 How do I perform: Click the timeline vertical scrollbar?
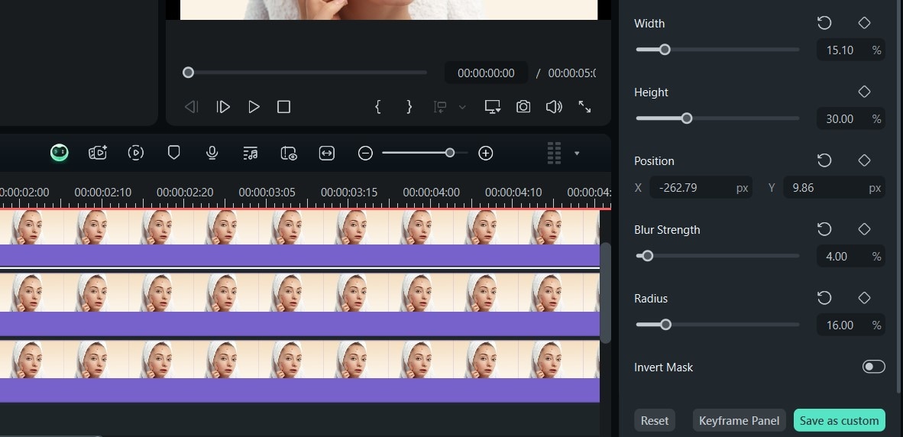point(605,293)
